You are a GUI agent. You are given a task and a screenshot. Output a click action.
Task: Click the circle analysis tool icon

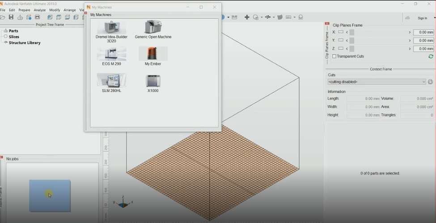point(255,17)
